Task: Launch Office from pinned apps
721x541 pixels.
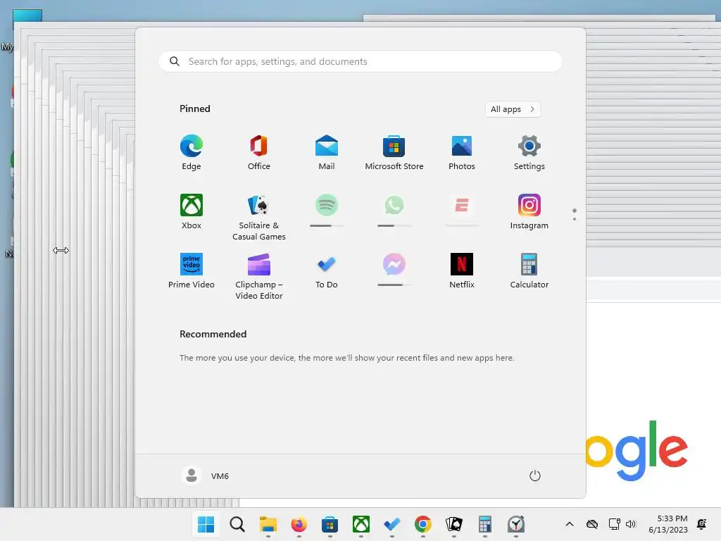Action: [x=259, y=153]
